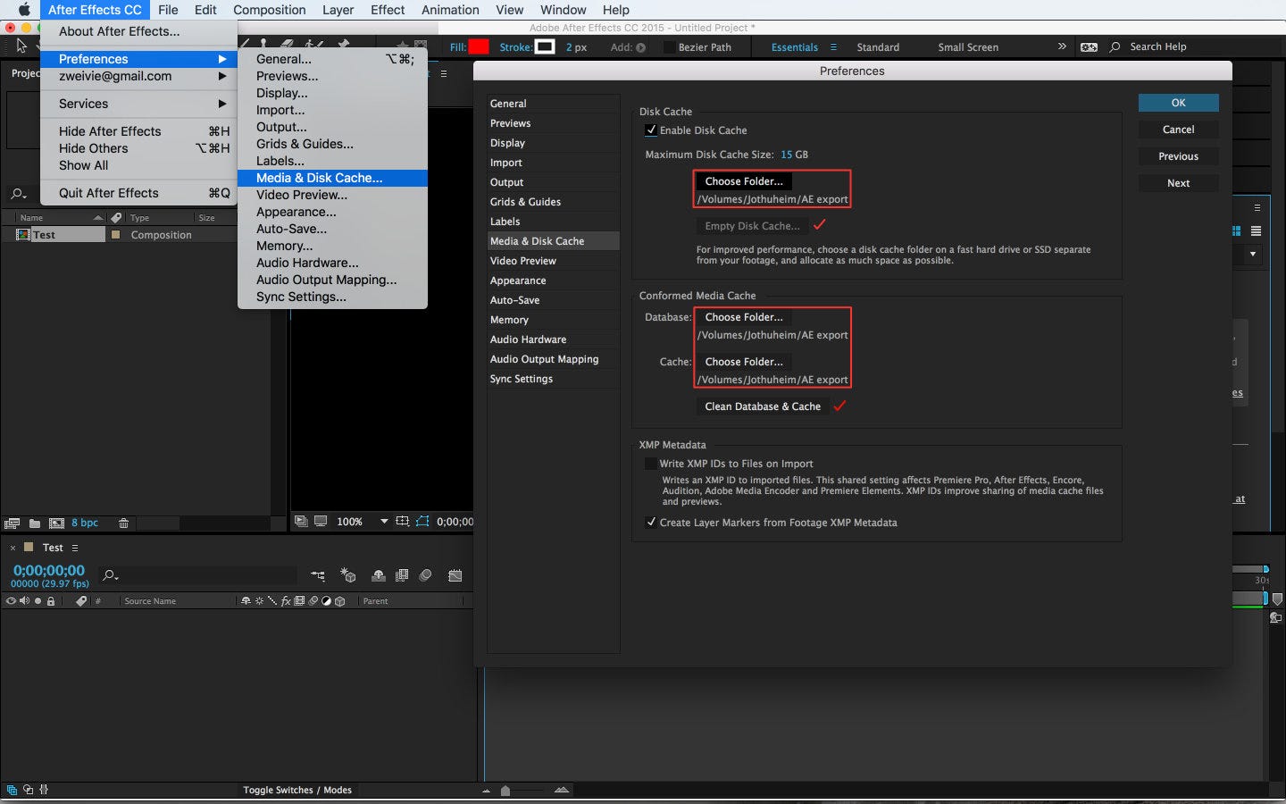1286x804 pixels.
Task: Click Choose Folder for Database
Action: [x=744, y=317]
